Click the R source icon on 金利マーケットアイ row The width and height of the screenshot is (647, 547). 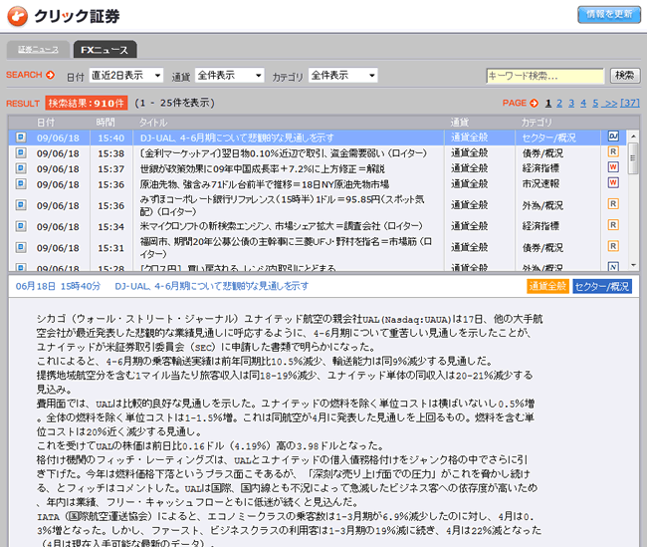click(x=613, y=151)
